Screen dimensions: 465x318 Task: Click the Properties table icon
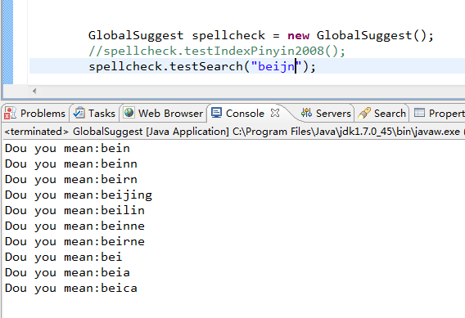pyautogui.click(x=419, y=113)
